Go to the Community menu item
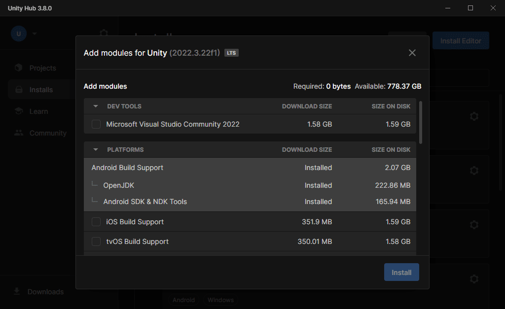 coord(48,133)
